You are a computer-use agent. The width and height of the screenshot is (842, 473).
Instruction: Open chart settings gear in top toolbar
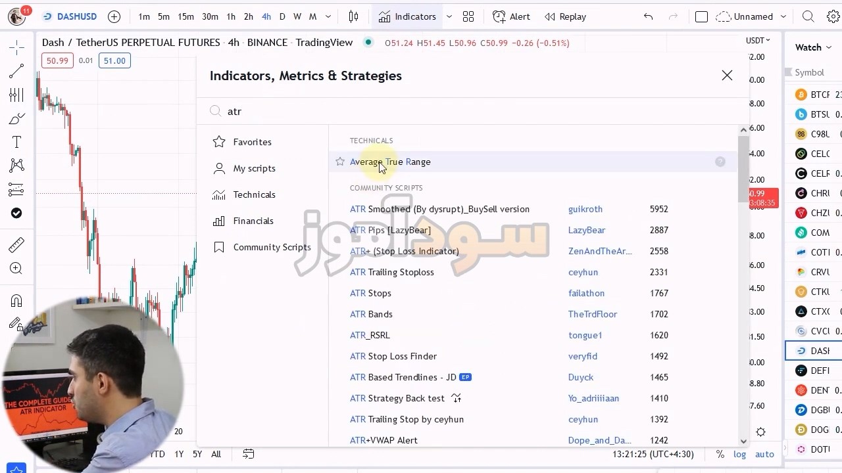coord(833,16)
